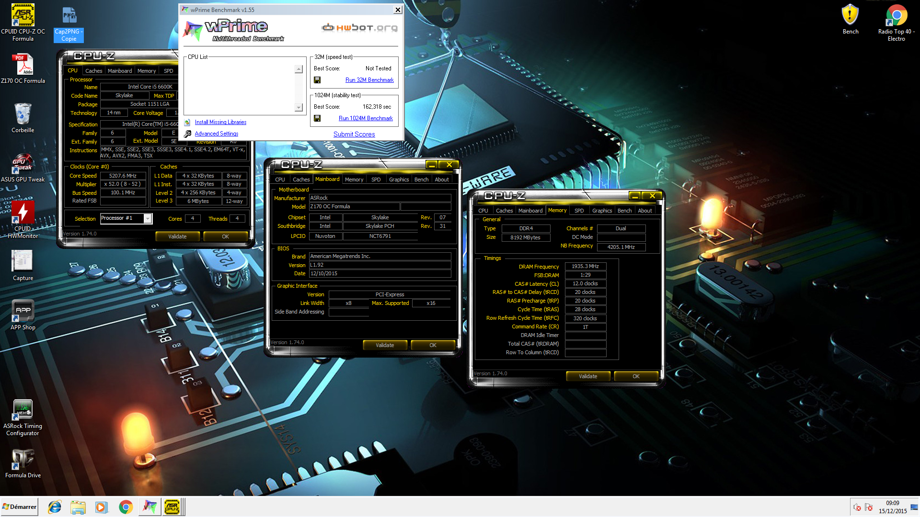The width and height of the screenshot is (920, 517).
Task: Click Validate in CPU tab window
Action: pos(177,236)
